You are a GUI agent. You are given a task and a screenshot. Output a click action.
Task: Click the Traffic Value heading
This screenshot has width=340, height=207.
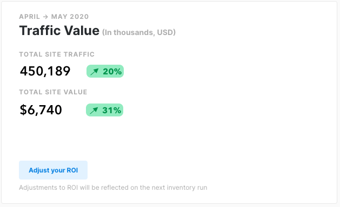pyautogui.click(x=59, y=30)
